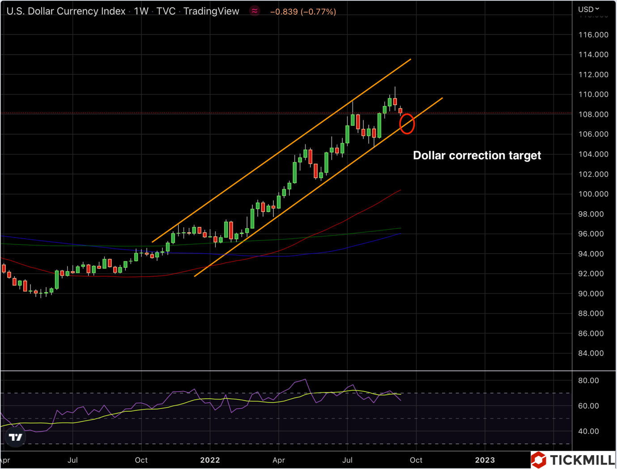The height and width of the screenshot is (469, 617).
Task: Click the Oct 2022 time axis label
Action: [416, 460]
